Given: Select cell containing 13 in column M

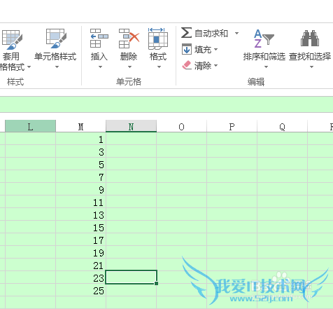Looking at the screenshot, I should click(80, 215).
